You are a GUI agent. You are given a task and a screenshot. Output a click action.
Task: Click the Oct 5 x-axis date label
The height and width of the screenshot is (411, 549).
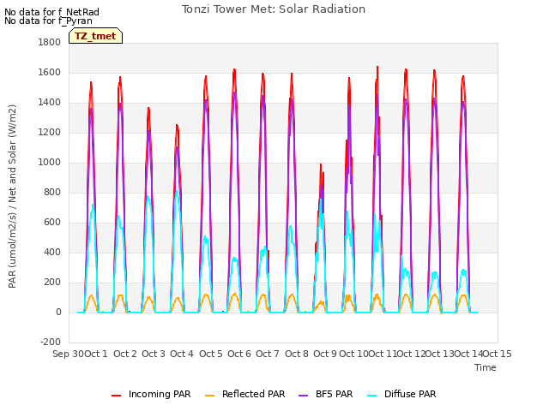pos(211,354)
